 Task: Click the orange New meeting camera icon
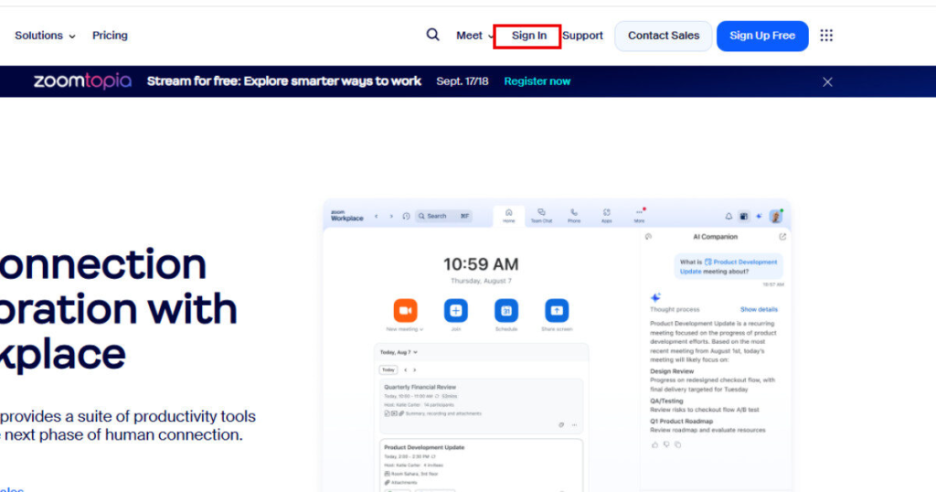[x=405, y=311]
